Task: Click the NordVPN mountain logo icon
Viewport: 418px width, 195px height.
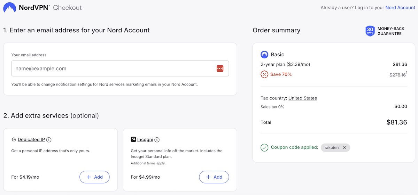Action: (9, 7)
